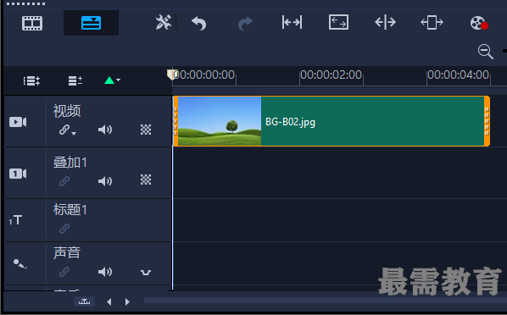Click the 00:00:04:00 ruler mark
This screenshot has width=507, height=315.
458,75
